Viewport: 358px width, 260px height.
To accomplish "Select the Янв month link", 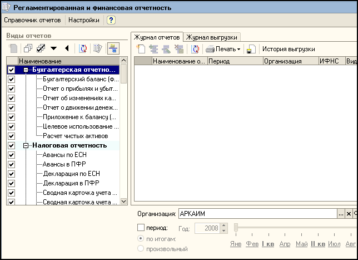I will tap(236, 244).
